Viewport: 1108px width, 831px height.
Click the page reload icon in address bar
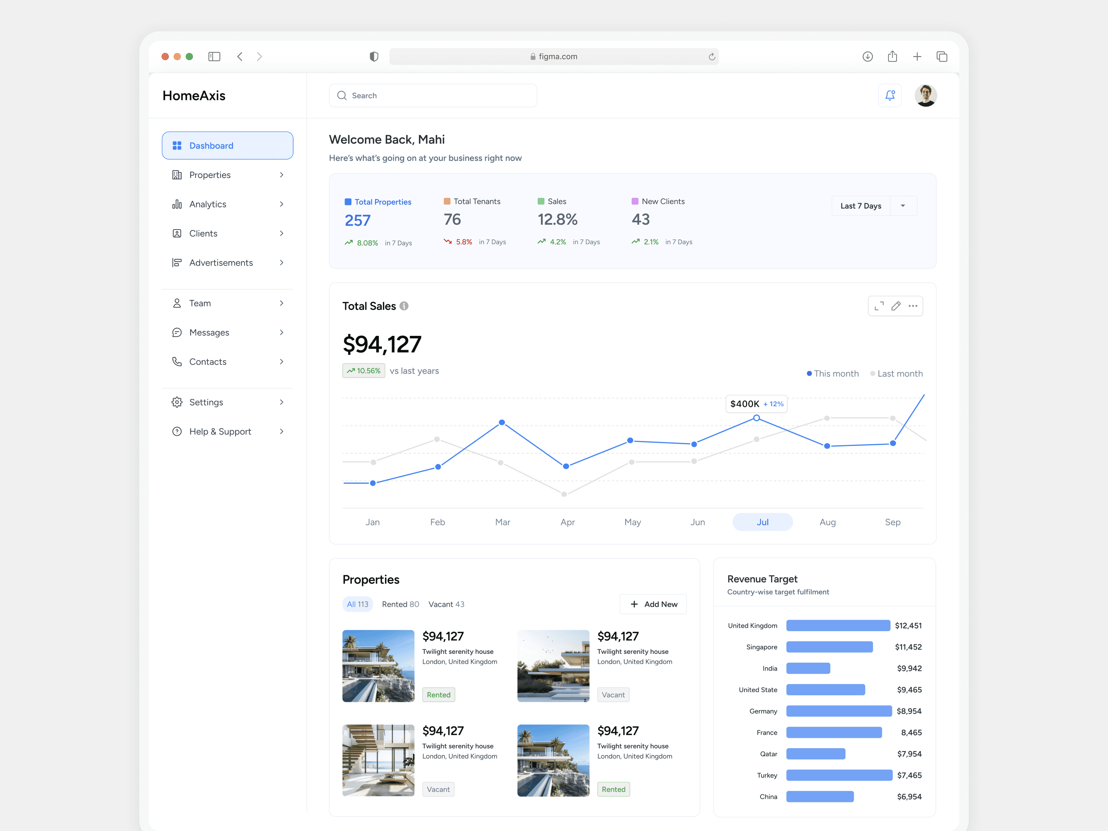pos(711,56)
